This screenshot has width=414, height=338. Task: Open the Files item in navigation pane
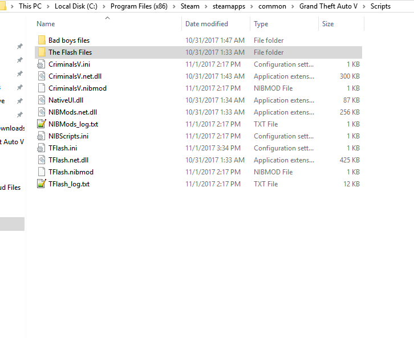10,188
